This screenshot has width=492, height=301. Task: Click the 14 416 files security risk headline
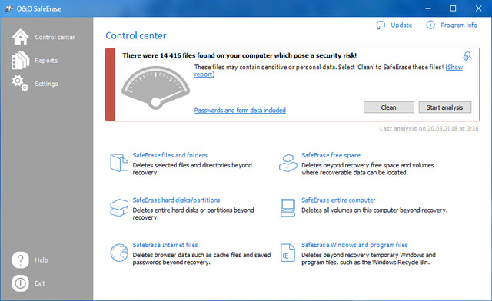(x=239, y=55)
